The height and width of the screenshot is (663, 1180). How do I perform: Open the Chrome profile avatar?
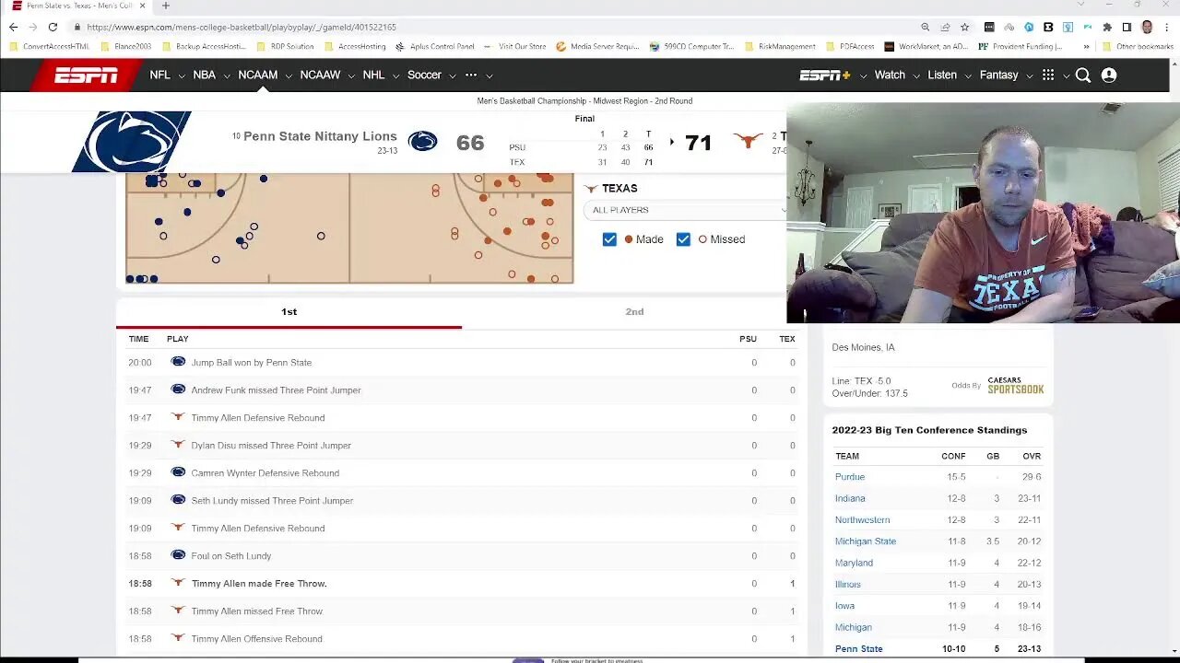(x=1147, y=28)
